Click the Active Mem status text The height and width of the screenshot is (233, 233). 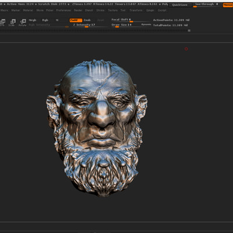point(20,4)
